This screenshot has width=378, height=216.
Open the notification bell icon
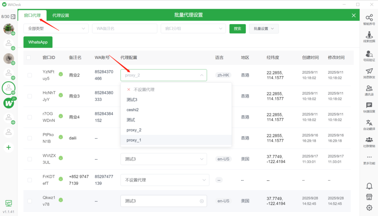click(x=369, y=186)
